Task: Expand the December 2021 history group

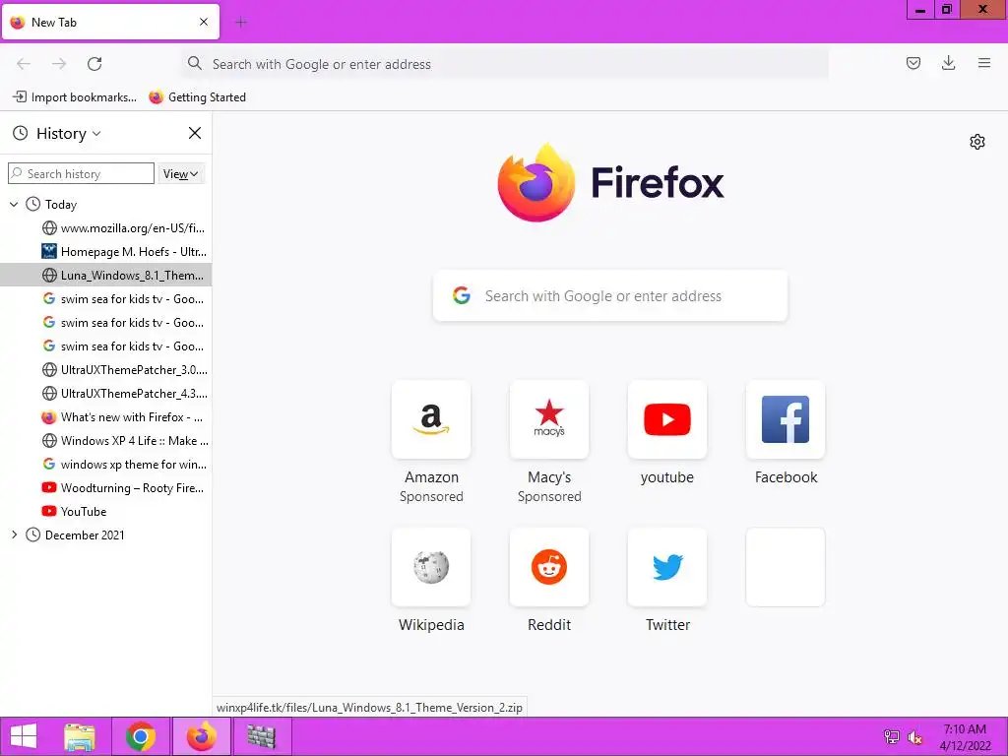Action: coord(14,535)
